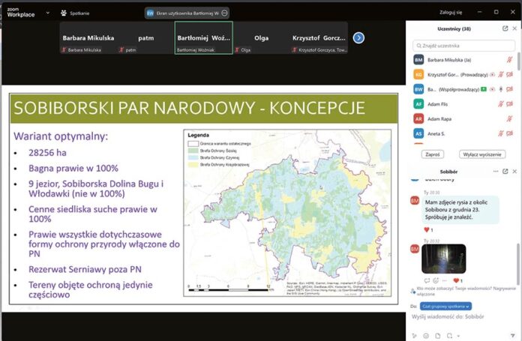Click the emoji icon in chat toolbar
Screen dimensions: 522x341
coord(426,335)
